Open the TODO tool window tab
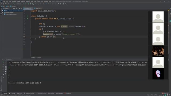The height and width of the screenshot is (96, 171). (20, 93)
